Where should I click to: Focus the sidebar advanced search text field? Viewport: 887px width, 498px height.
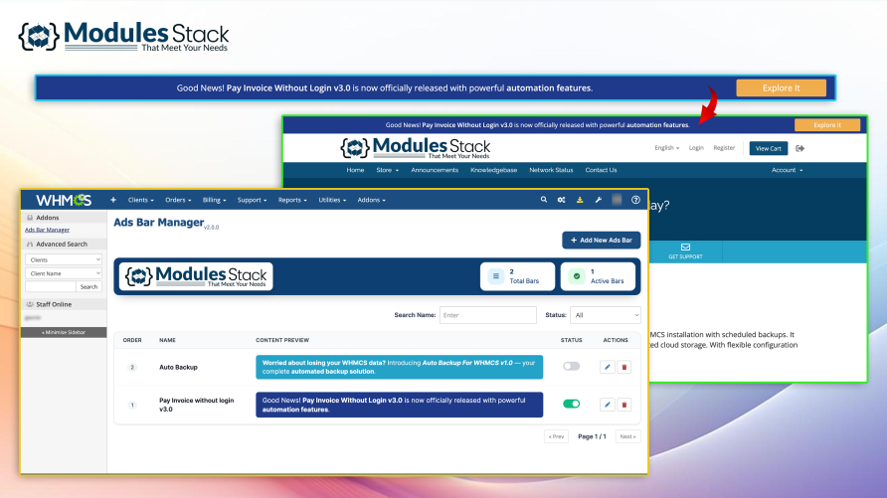(51, 286)
